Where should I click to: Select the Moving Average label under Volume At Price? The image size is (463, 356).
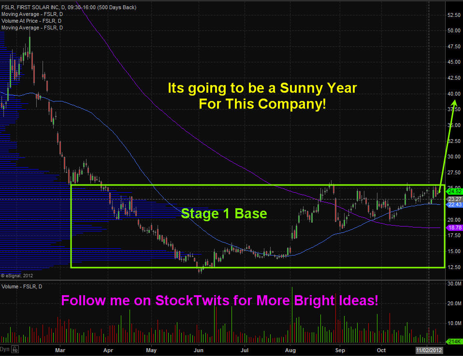click(x=32, y=28)
